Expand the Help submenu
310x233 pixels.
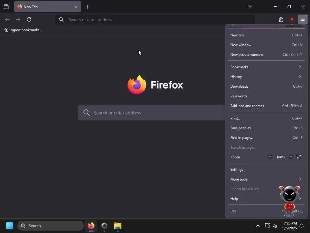click(x=266, y=199)
